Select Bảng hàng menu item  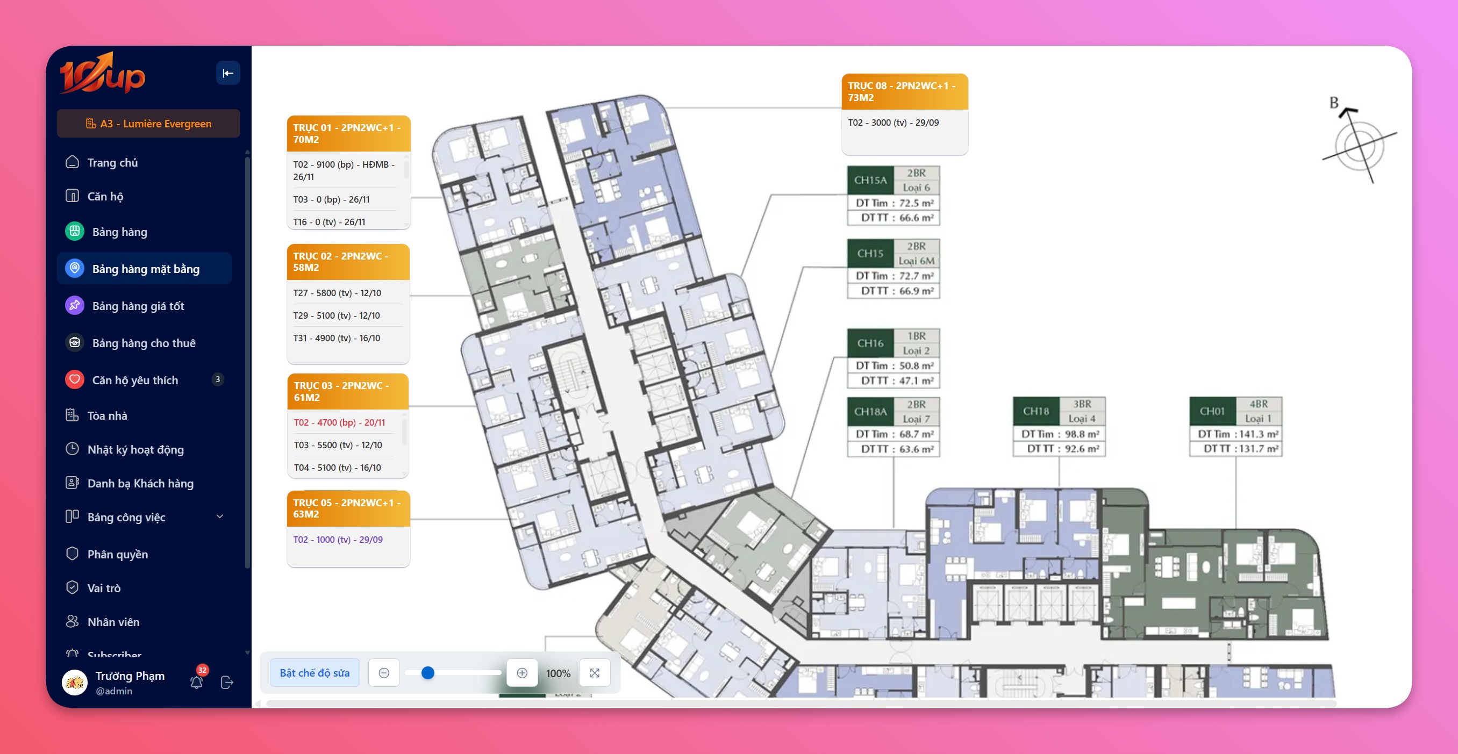pos(119,231)
